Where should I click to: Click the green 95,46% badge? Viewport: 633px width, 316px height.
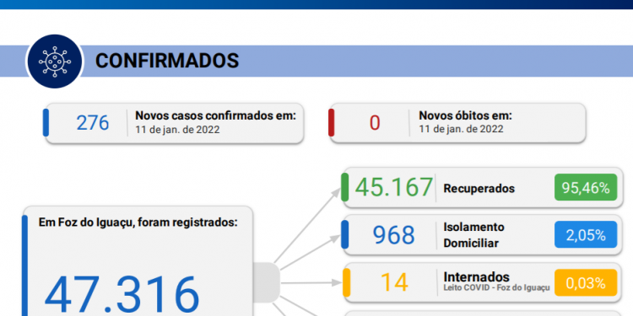586,187
